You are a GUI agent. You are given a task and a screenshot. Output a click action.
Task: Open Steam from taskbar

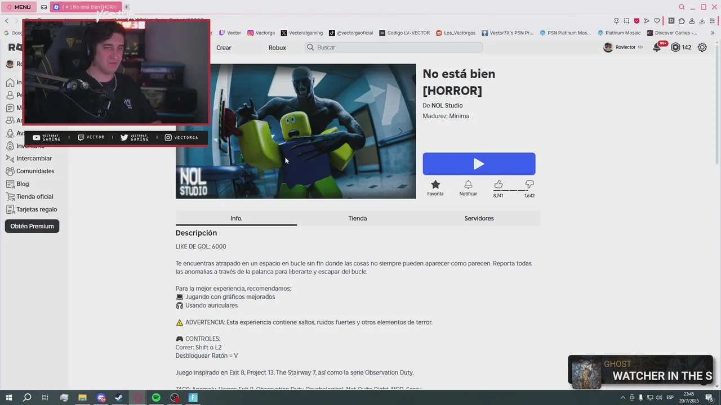coord(119,398)
